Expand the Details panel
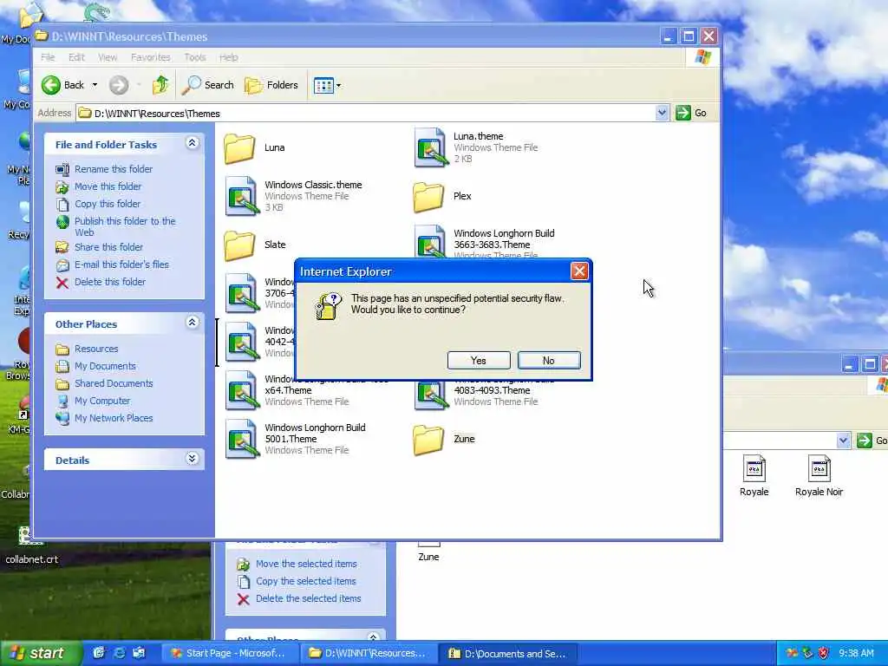Screen dimensions: 888x666 click(x=192, y=458)
